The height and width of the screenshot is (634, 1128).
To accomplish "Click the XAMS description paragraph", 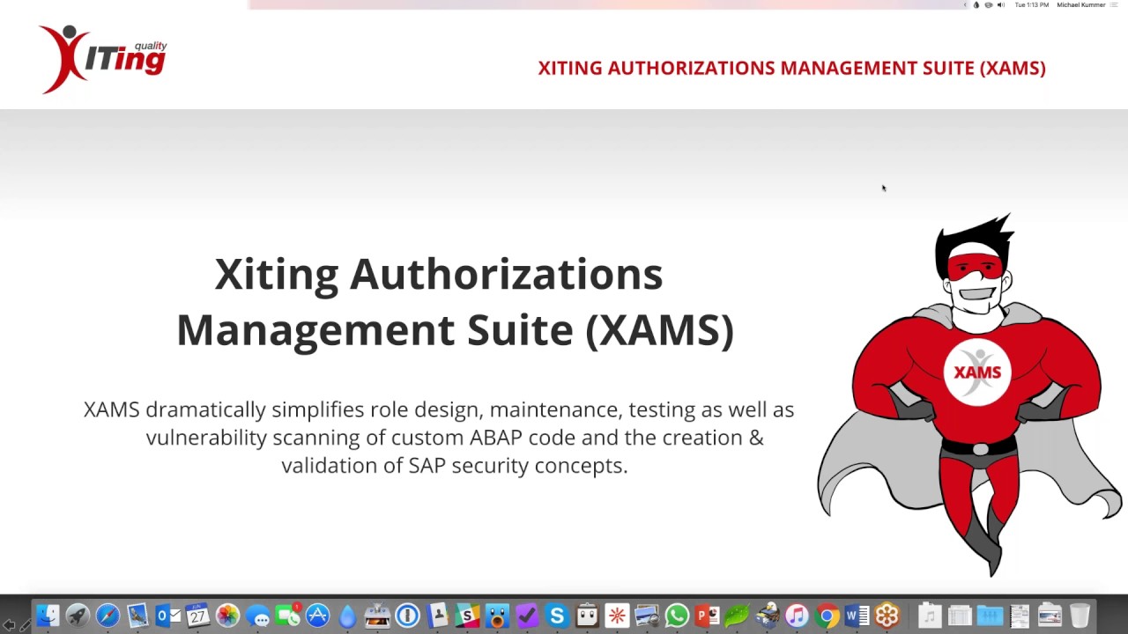I will (439, 438).
